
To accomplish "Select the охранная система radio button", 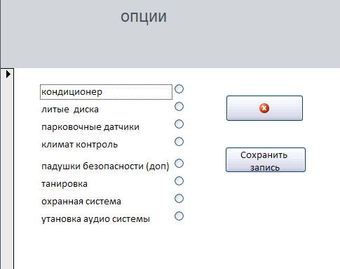I will click(179, 199).
